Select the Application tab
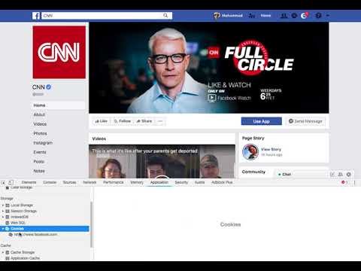361x271 pixels. click(159, 182)
